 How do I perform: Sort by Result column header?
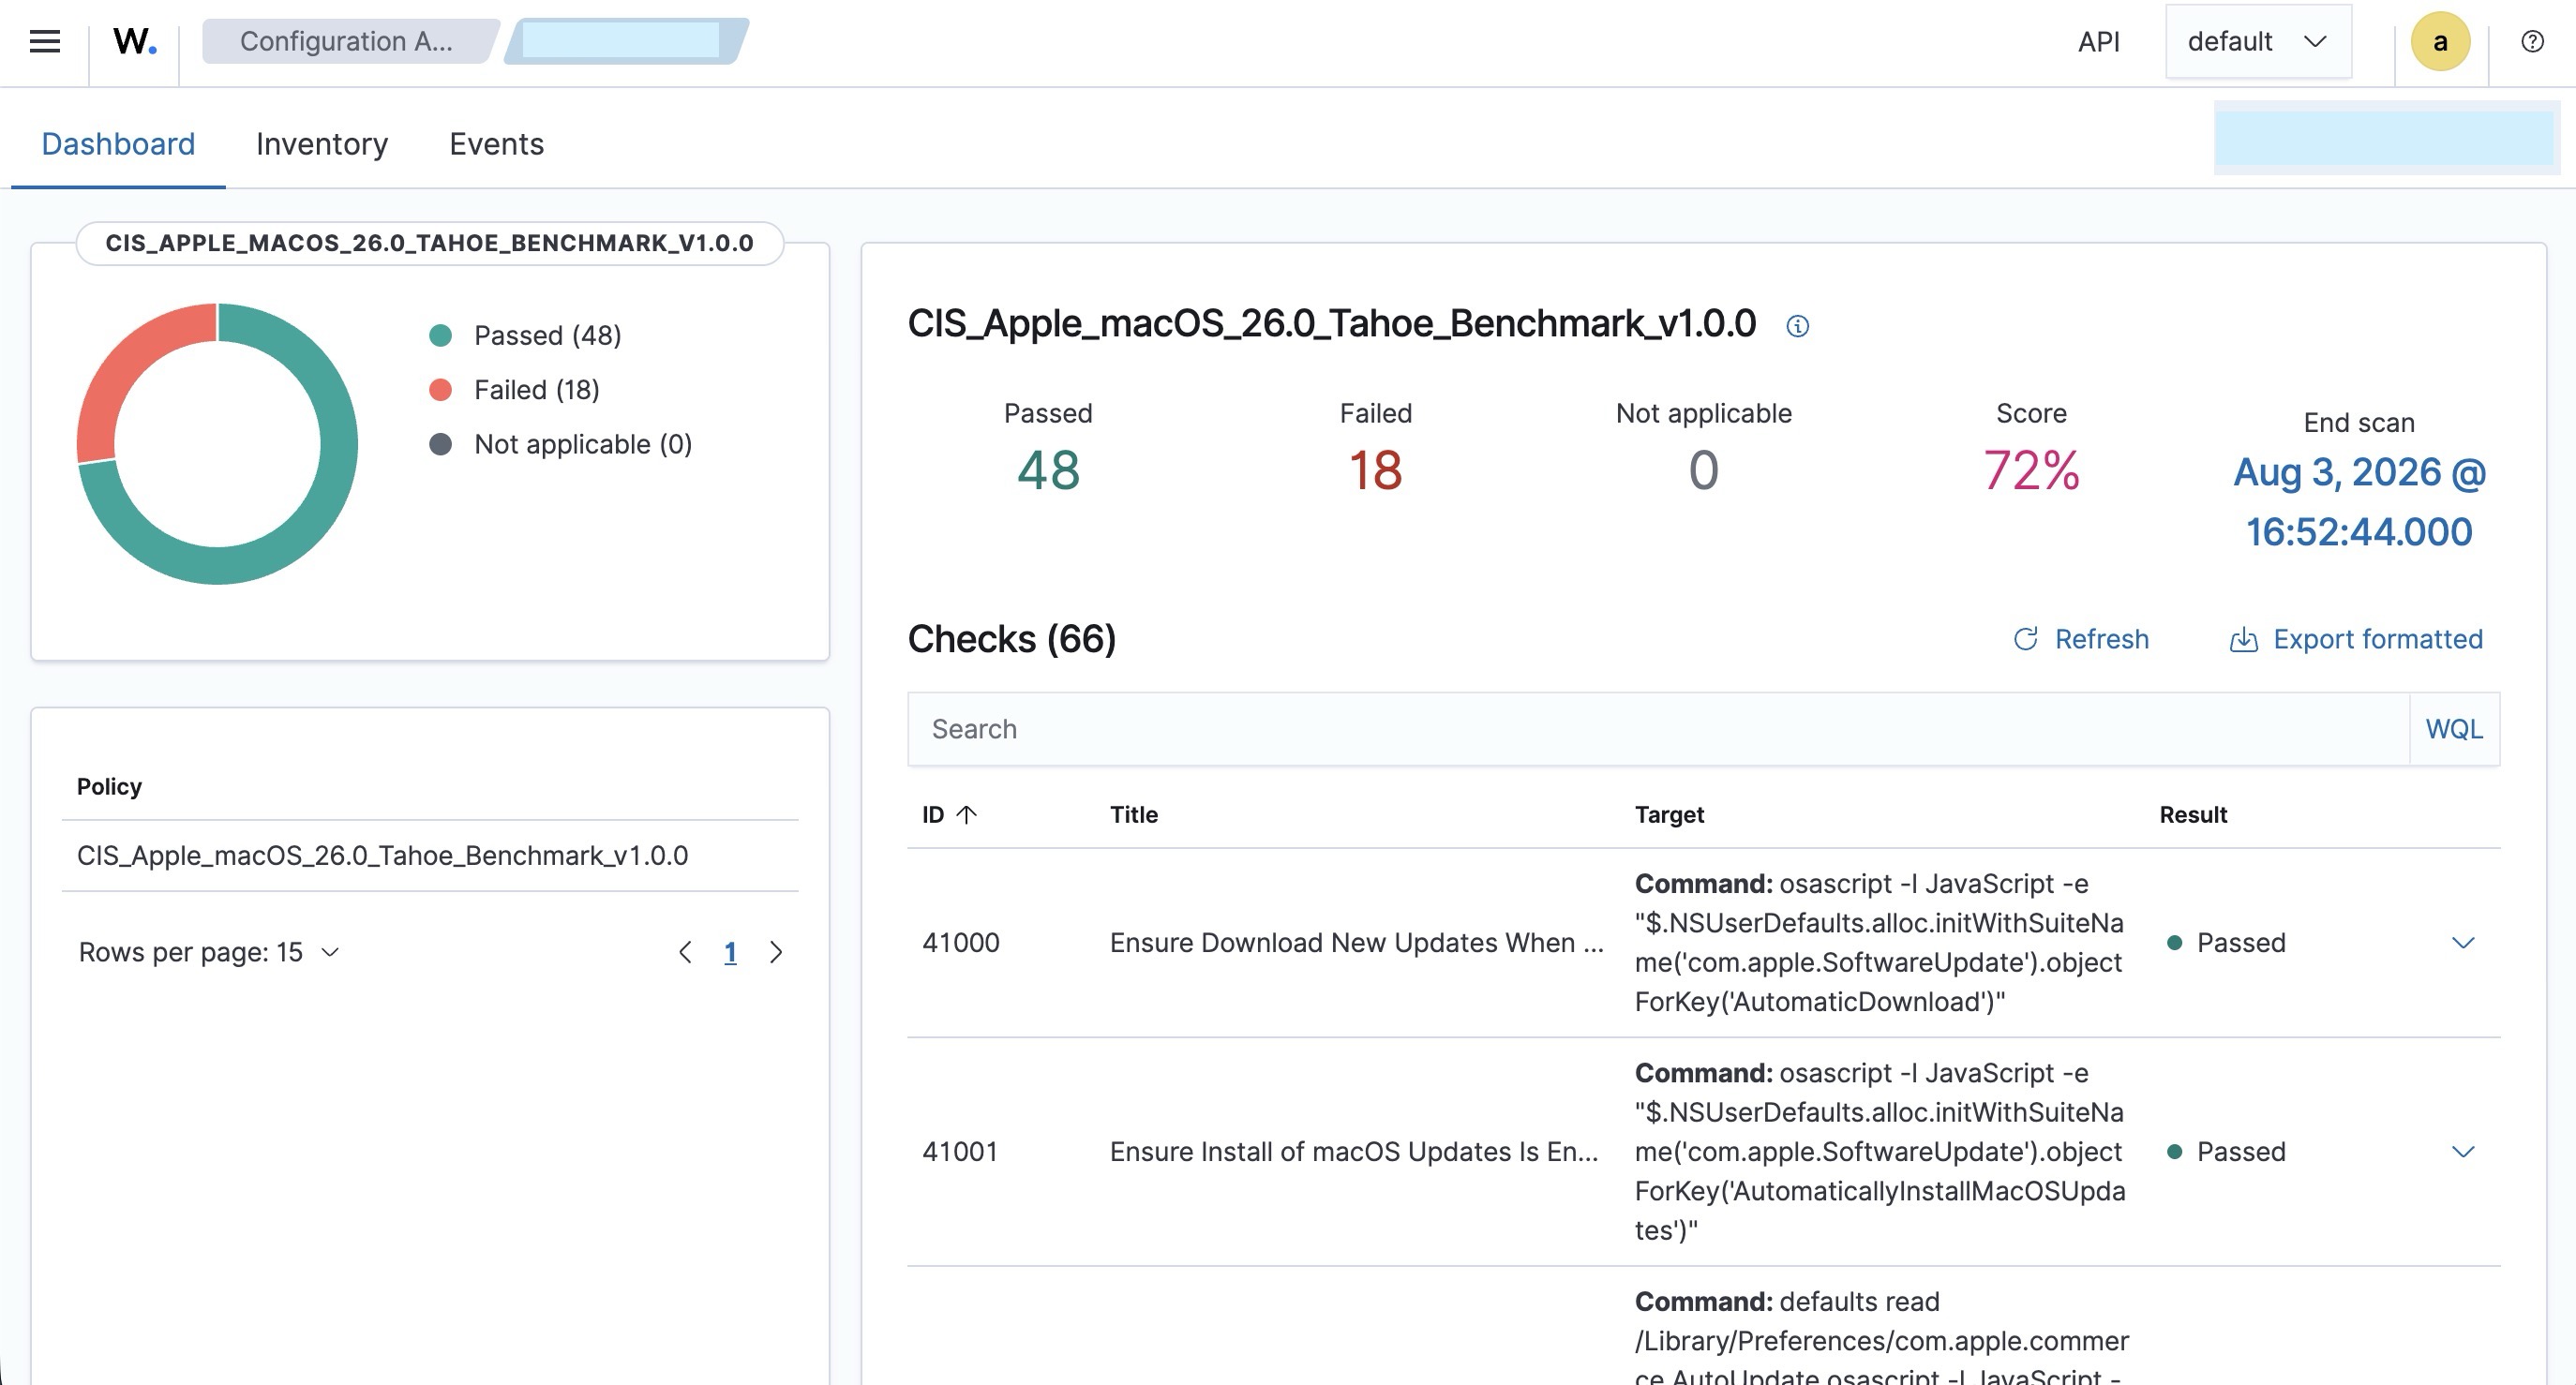(2193, 814)
